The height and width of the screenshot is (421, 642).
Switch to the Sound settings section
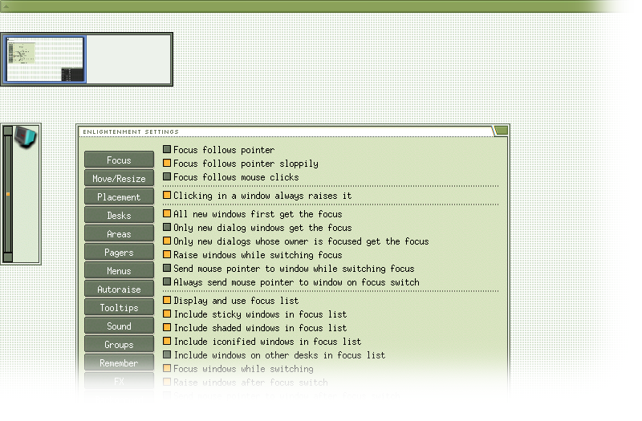tap(119, 326)
